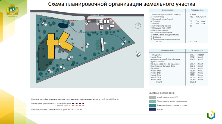Click row 3. Холодный склад (навес)
Screen dimensions: 222x124
[178, 19]
